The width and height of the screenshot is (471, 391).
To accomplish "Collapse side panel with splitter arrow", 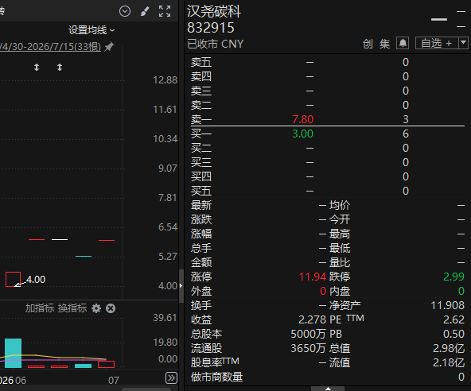I will (181, 285).
